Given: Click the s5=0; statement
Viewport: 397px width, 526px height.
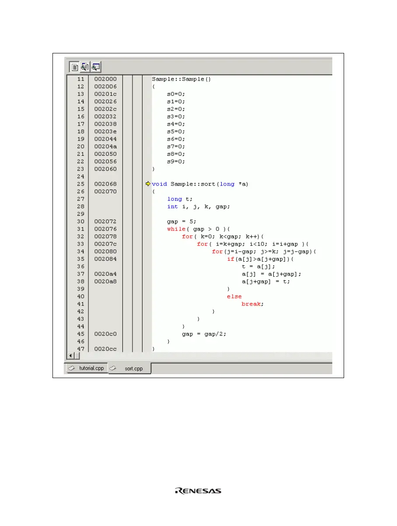Looking at the screenshot, I should pos(176,131).
